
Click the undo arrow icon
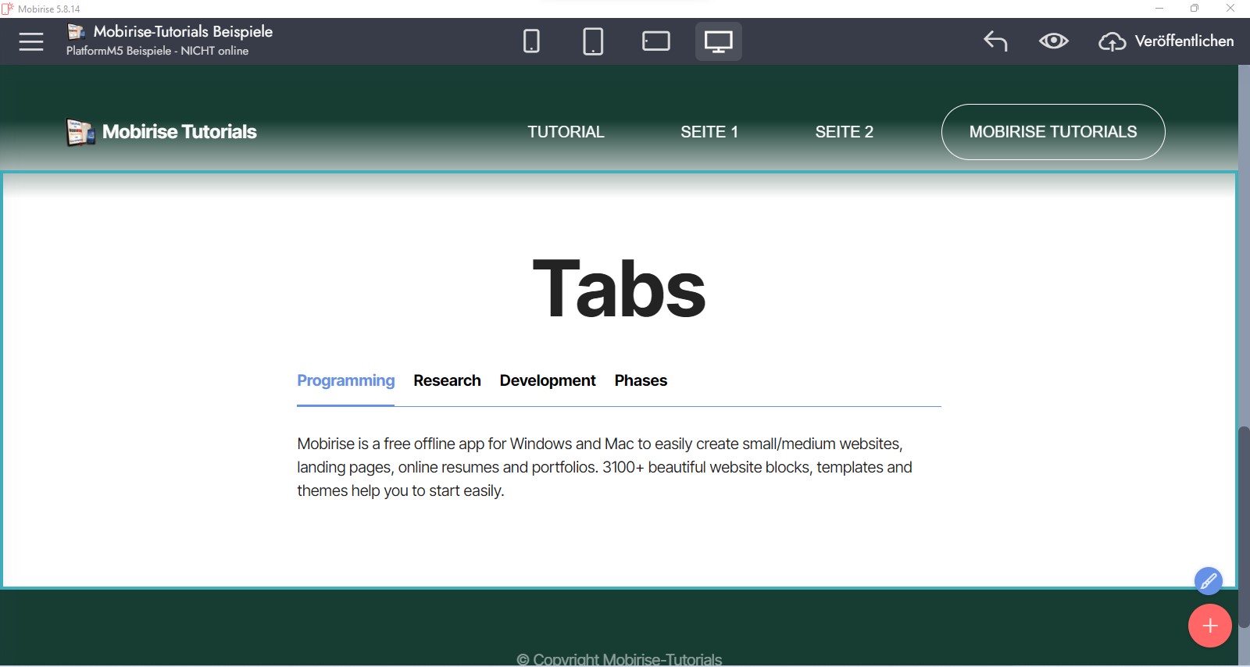click(995, 41)
